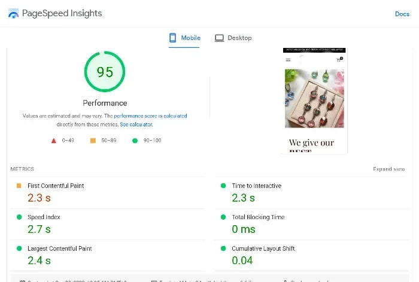Click the 50–89 legend range text
This screenshot has width=419, height=282.
109,141
